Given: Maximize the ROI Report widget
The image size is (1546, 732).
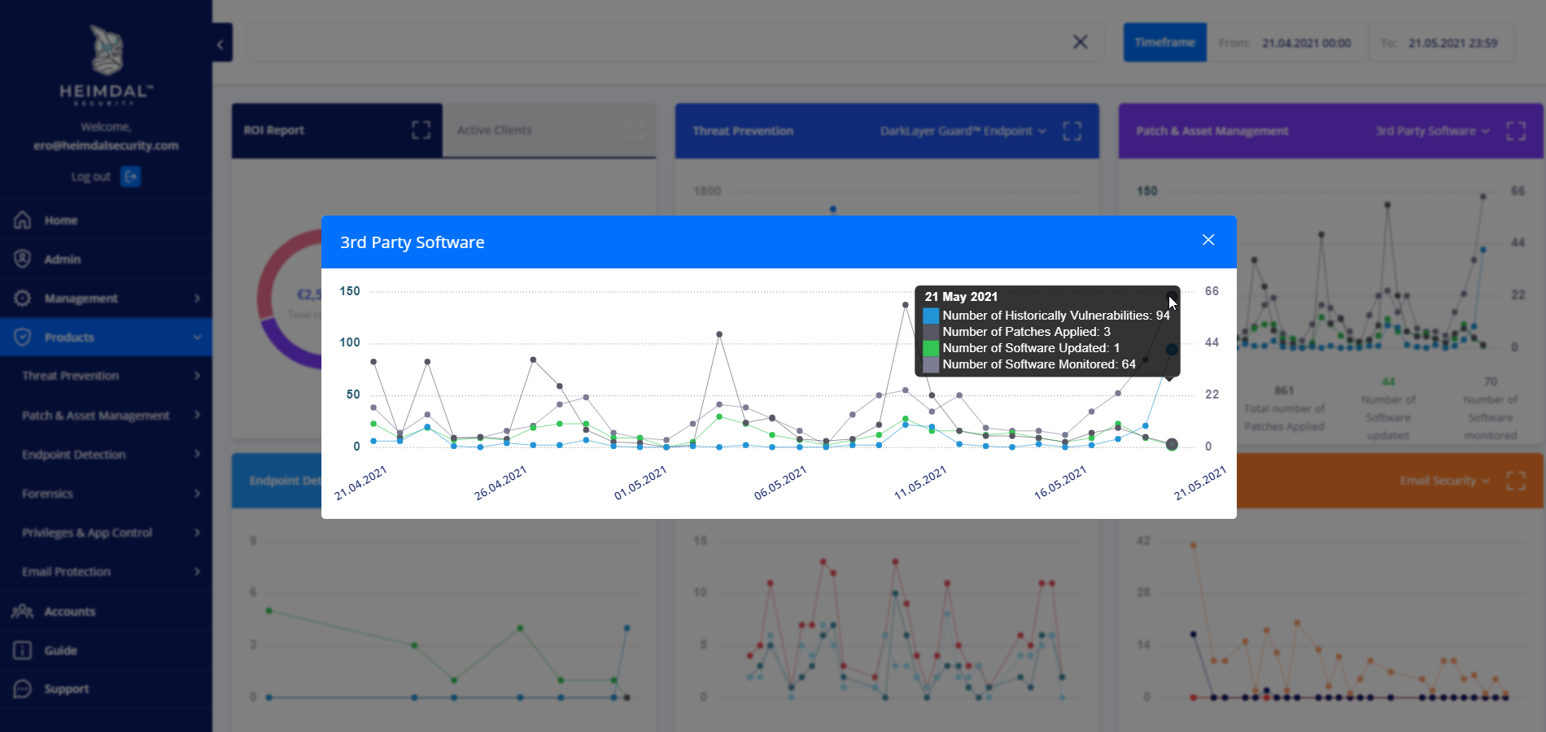Looking at the screenshot, I should point(421,130).
